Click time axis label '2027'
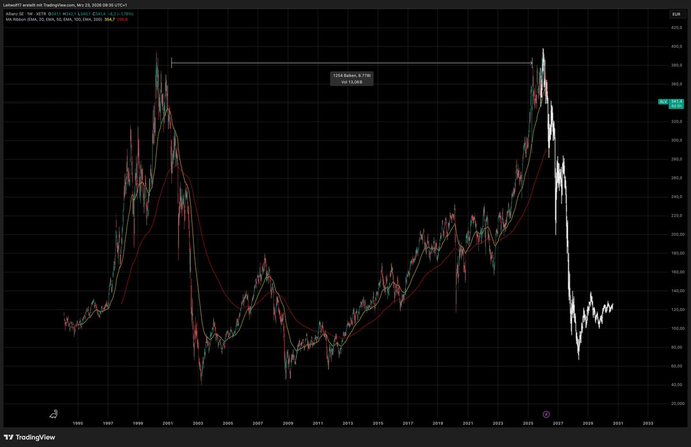Viewport: 691px width, 447px height. tap(558, 423)
